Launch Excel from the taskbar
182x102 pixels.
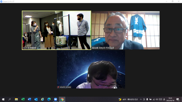click(23, 99)
